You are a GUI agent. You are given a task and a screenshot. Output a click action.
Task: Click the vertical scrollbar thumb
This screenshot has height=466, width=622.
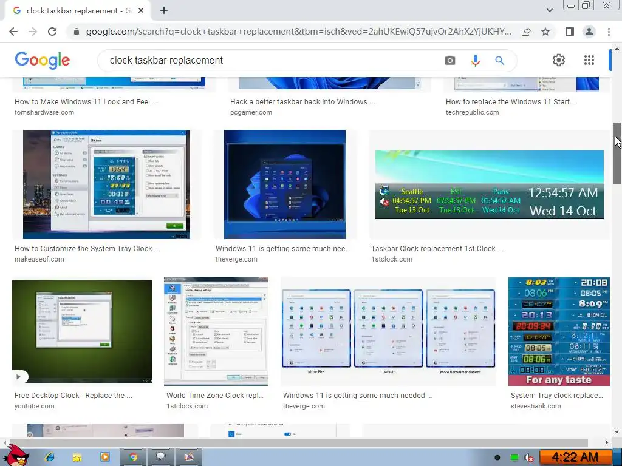click(617, 153)
